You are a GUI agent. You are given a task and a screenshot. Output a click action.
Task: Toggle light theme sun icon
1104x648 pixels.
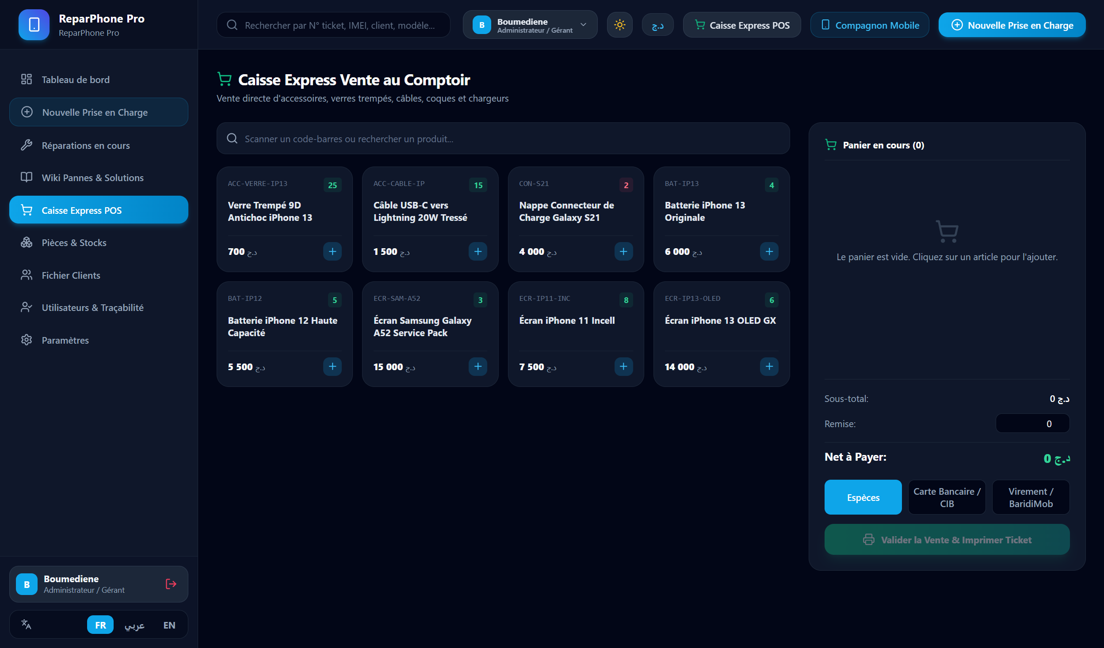coord(620,25)
